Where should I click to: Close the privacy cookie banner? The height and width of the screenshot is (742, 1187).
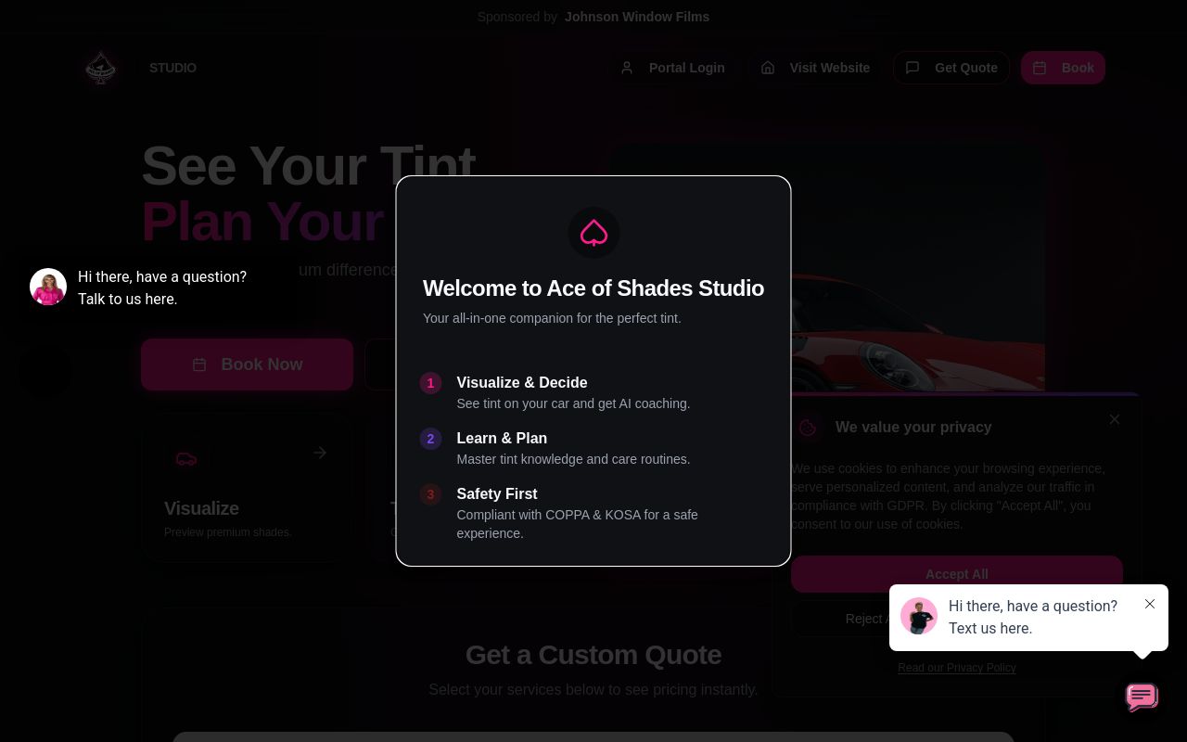coord(1115,419)
